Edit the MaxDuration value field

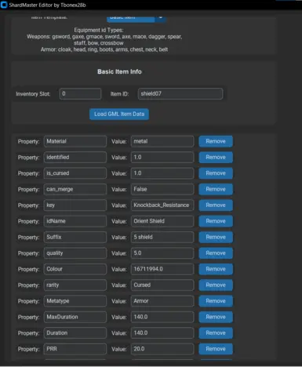162,317
